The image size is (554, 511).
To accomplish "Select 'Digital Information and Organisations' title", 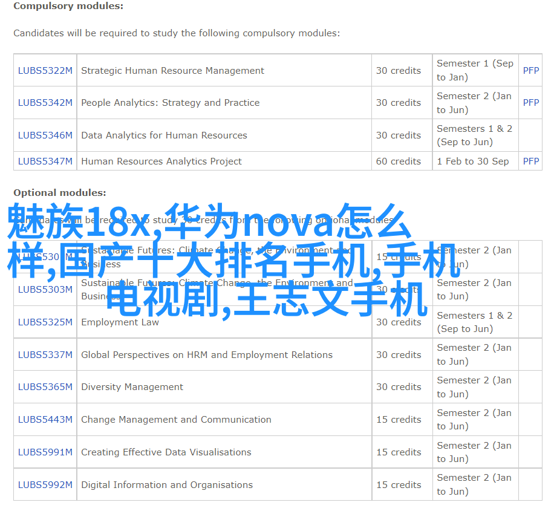I will (x=167, y=485).
